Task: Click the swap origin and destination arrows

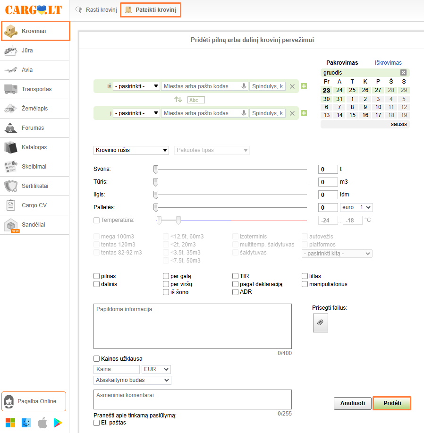Action: [178, 100]
